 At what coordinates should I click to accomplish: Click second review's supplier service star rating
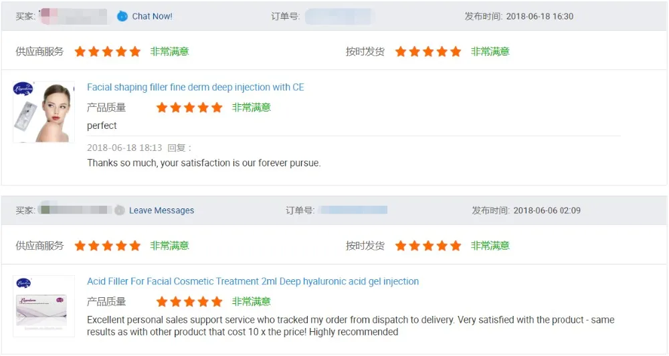pos(108,246)
